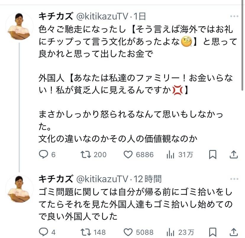Reply to the tweet about picking up trash

coord(43,232)
